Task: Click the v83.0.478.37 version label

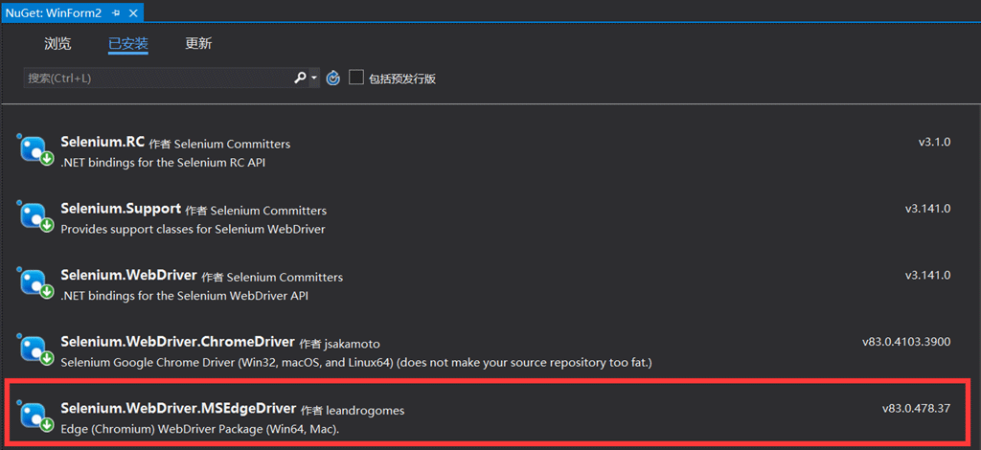Action: pyautogui.click(x=916, y=408)
